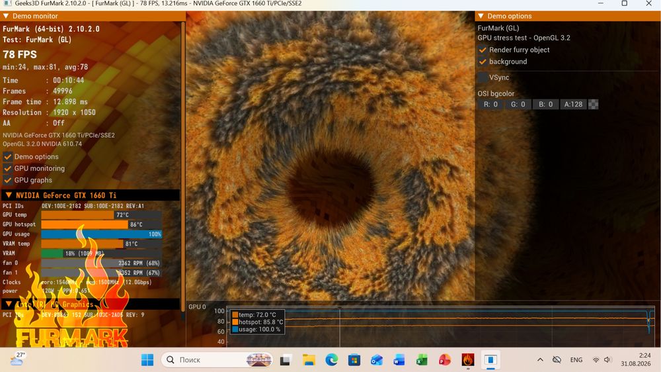This screenshot has width=661, height=372.
Task: Open the clock and date 31.08.2026
Action: (635, 360)
